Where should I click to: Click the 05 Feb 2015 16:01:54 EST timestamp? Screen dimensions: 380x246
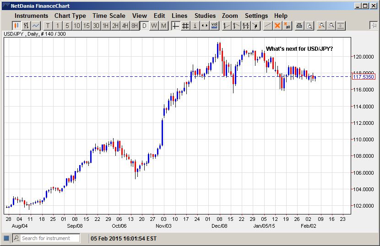(x=124, y=239)
